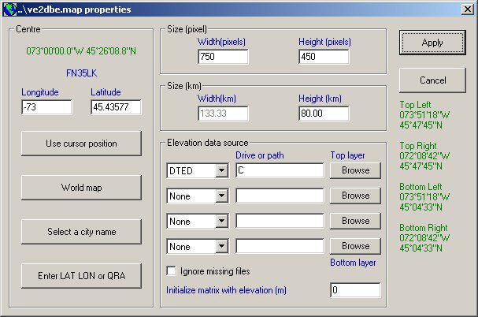Image resolution: width=478 pixels, height=317 pixels.
Task: Click the Bottom Right coordinates text
Action: (x=424, y=238)
